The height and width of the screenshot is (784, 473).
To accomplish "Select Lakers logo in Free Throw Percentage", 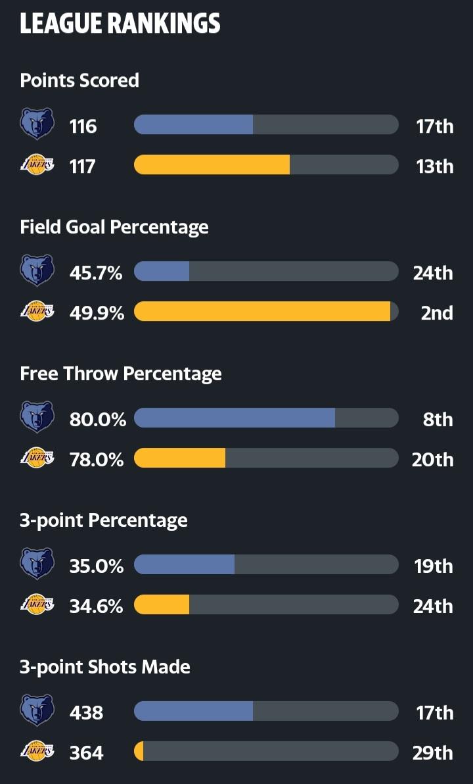I will [x=37, y=458].
